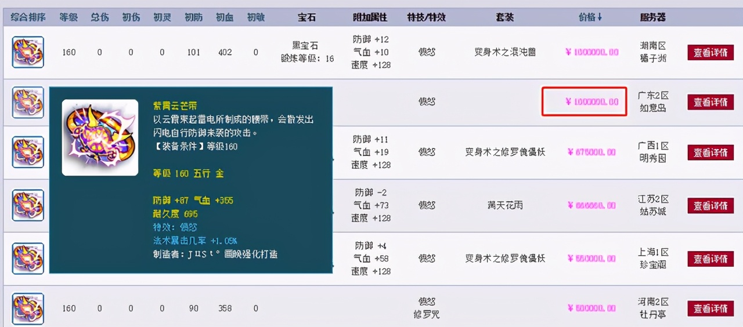
Task: Open 查看详情 for the 上海1区 珍宝阁 listing
Action: click(x=710, y=259)
